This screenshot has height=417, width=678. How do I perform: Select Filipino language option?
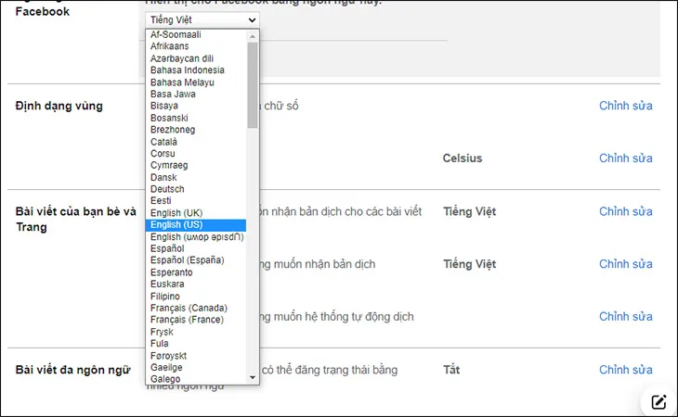196,297
